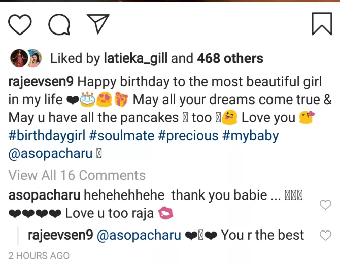This screenshot has height=264, width=340.
Task: Like the post with the heart icon
Action: click(20, 24)
